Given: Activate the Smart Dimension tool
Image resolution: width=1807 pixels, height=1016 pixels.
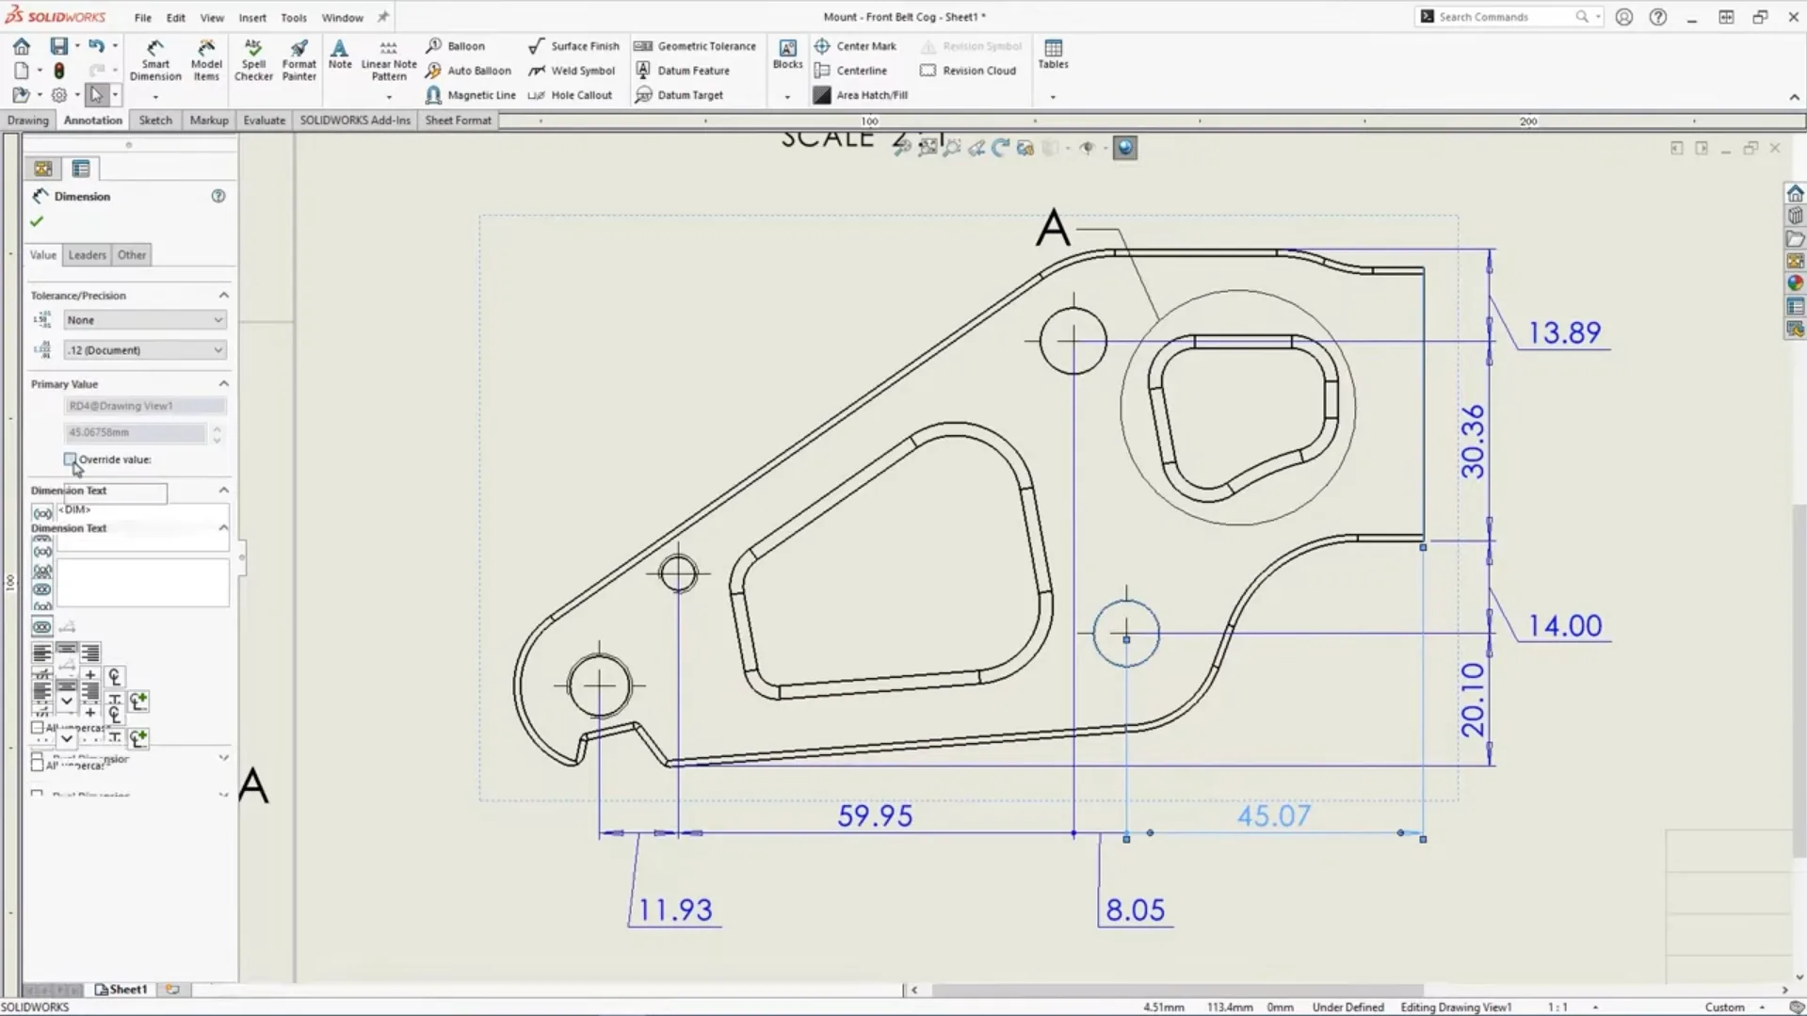Looking at the screenshot, I should tap(155, 61).
